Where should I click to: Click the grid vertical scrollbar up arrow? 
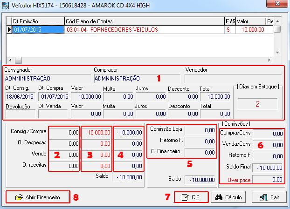[277, 21]
